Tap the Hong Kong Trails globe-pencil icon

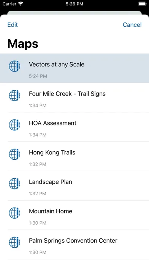pos(14,154)
